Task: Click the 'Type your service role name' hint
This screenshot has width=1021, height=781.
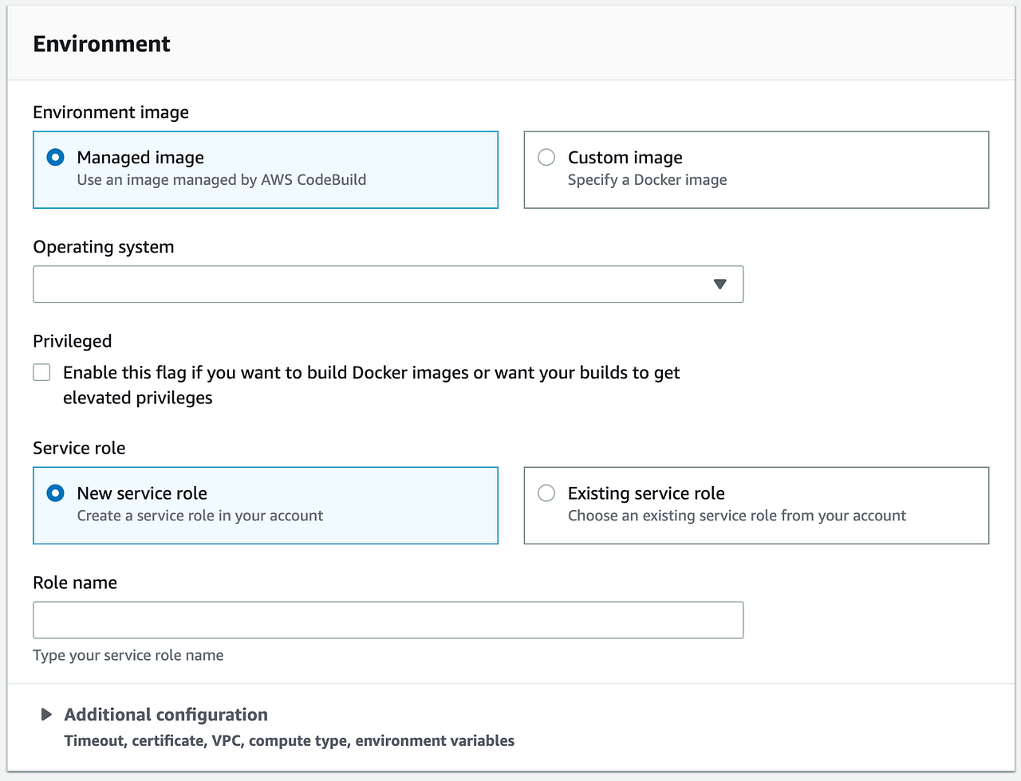Action: click(x=128, y=655)
